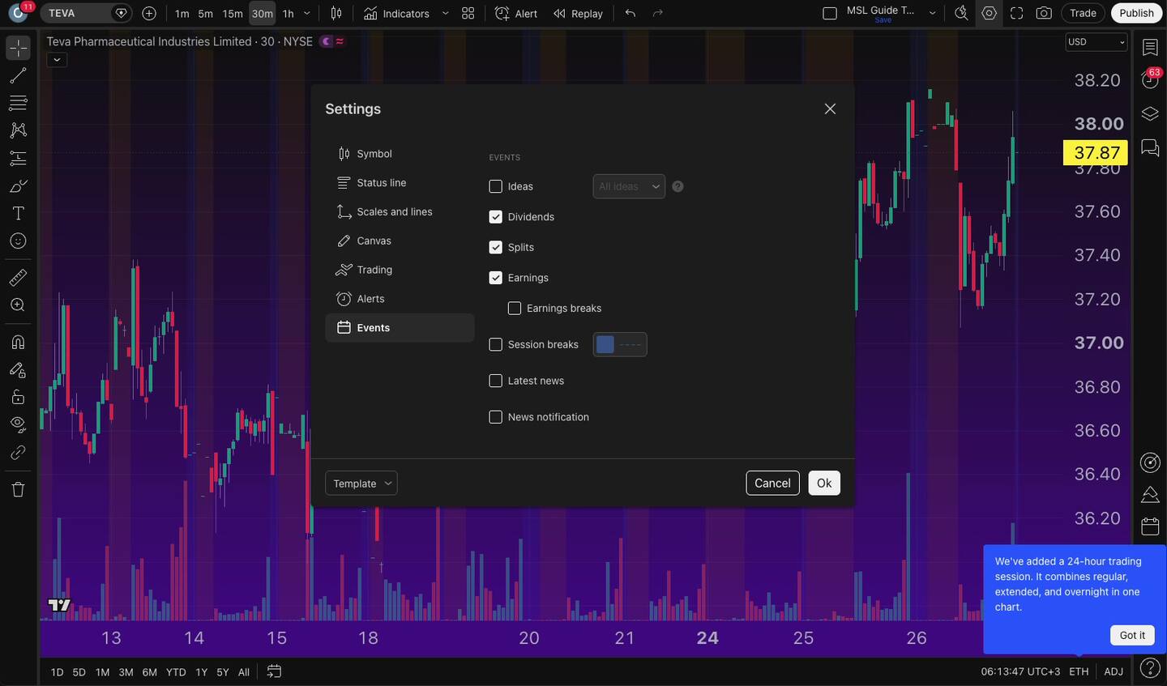Viewport: 1167px width, 686px height.
Task: Select the ruler measure tool
Action: tap(18, 278)
